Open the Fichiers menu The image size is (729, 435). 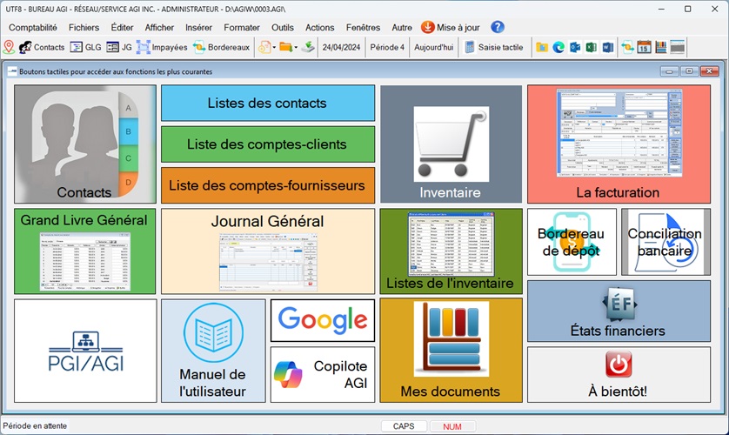click(x=84, y=28)
